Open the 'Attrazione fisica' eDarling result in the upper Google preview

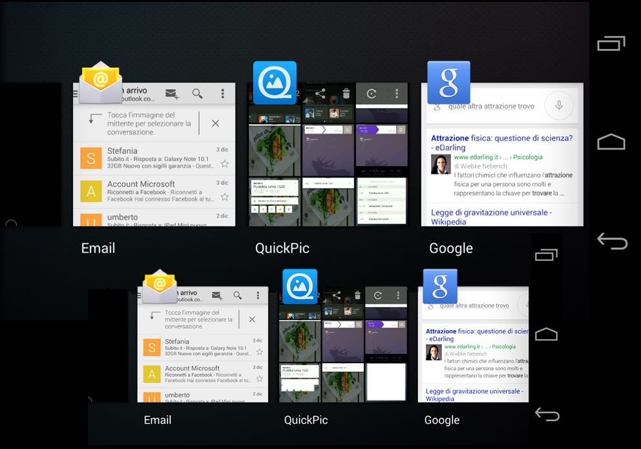(501, 143)
